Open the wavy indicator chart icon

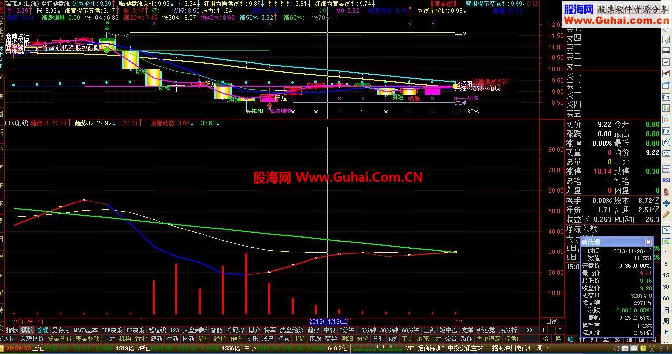tap(666, 168)
